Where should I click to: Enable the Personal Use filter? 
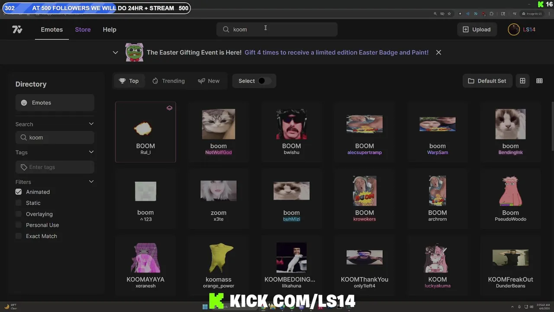[18, 225]
